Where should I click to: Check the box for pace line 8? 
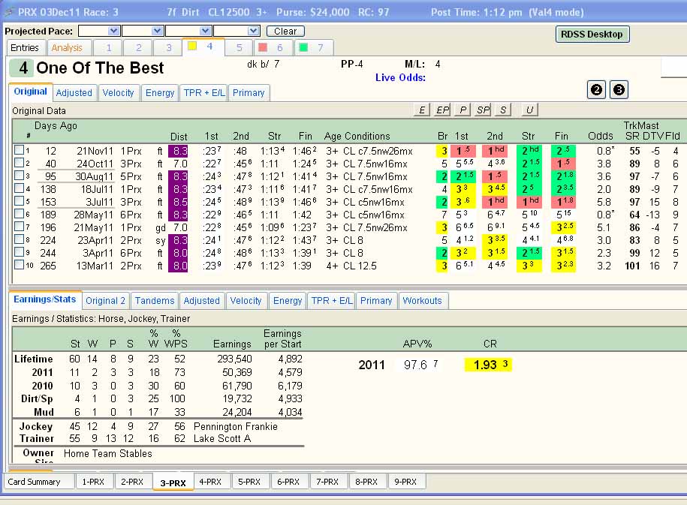(19, 239)
